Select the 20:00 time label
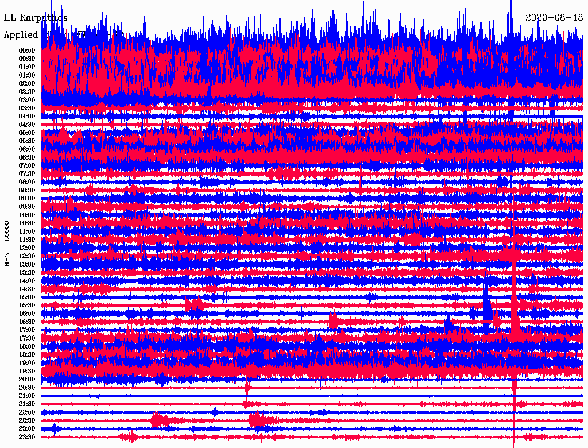The width and height of the screenshot is (588, 448). (27, 379)
